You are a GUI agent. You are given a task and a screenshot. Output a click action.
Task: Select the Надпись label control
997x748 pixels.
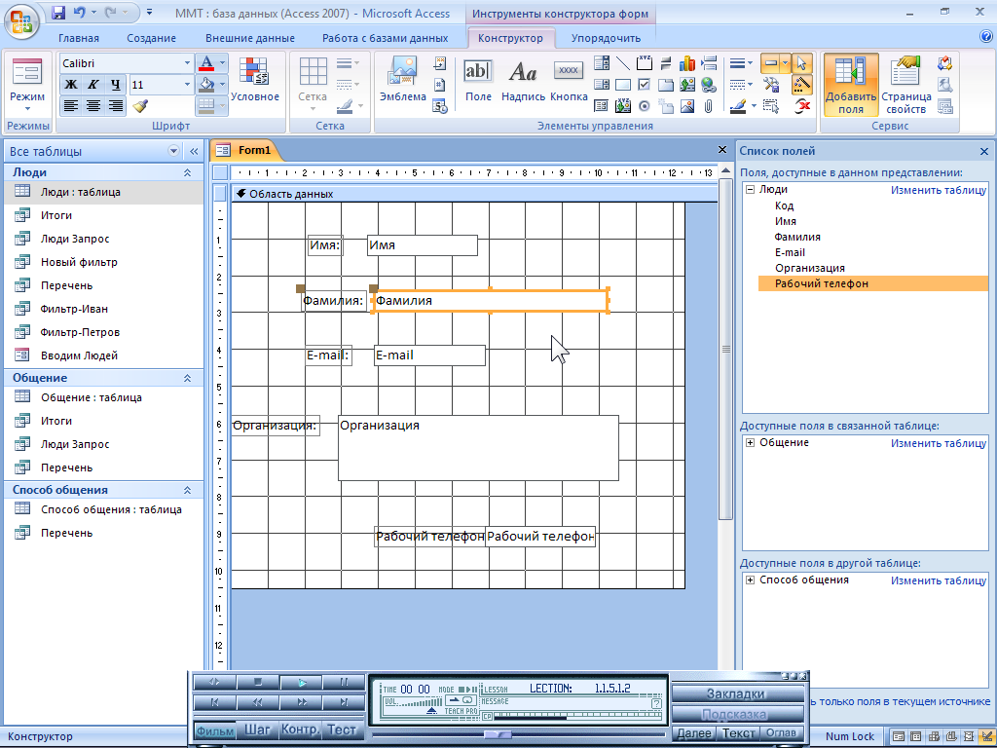[x=523, y=80]
